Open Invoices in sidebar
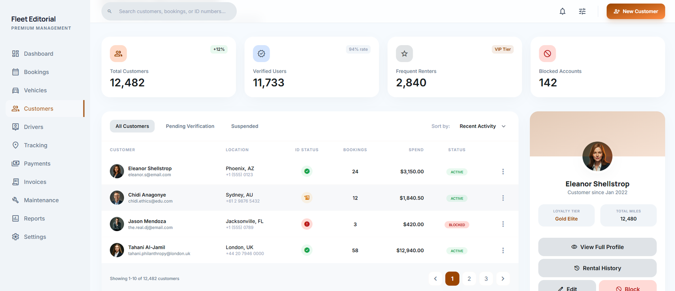 click(x=45, y=182)
